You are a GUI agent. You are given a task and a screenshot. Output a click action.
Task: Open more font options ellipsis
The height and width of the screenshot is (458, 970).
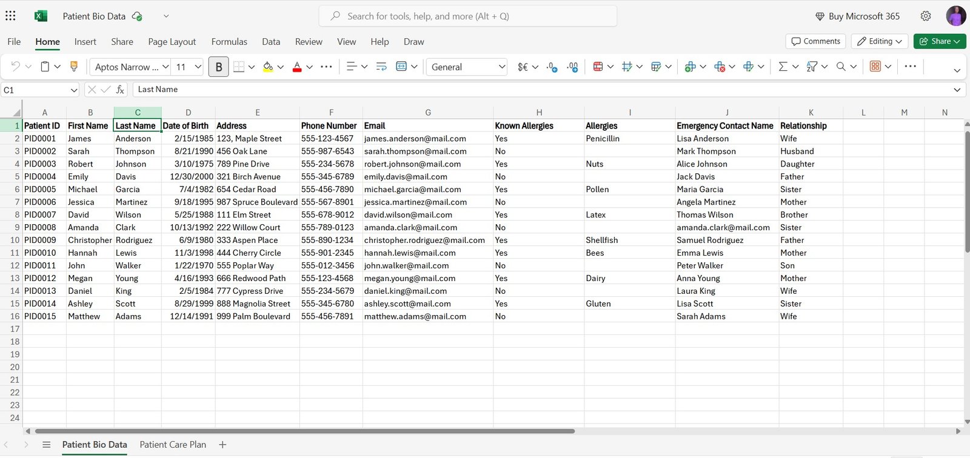326,67
